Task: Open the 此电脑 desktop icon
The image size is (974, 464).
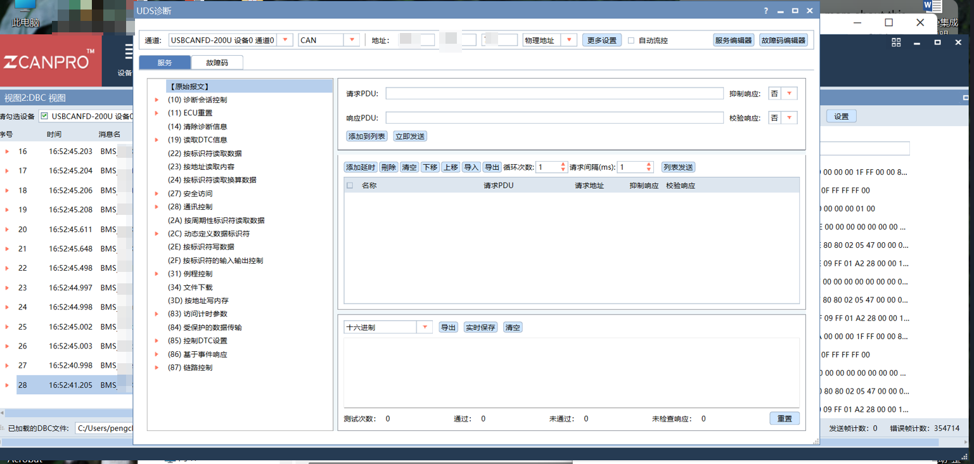Action: [x=25, y=14]
